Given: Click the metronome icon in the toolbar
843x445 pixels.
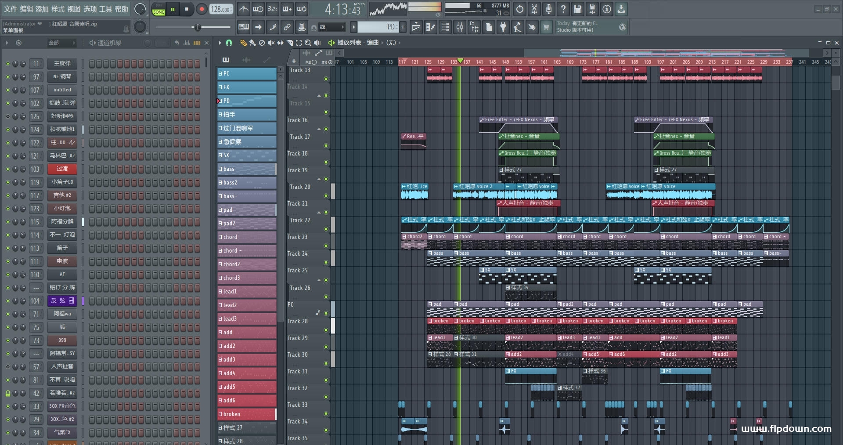Looking at the screenshot, I should click(243, 9).
